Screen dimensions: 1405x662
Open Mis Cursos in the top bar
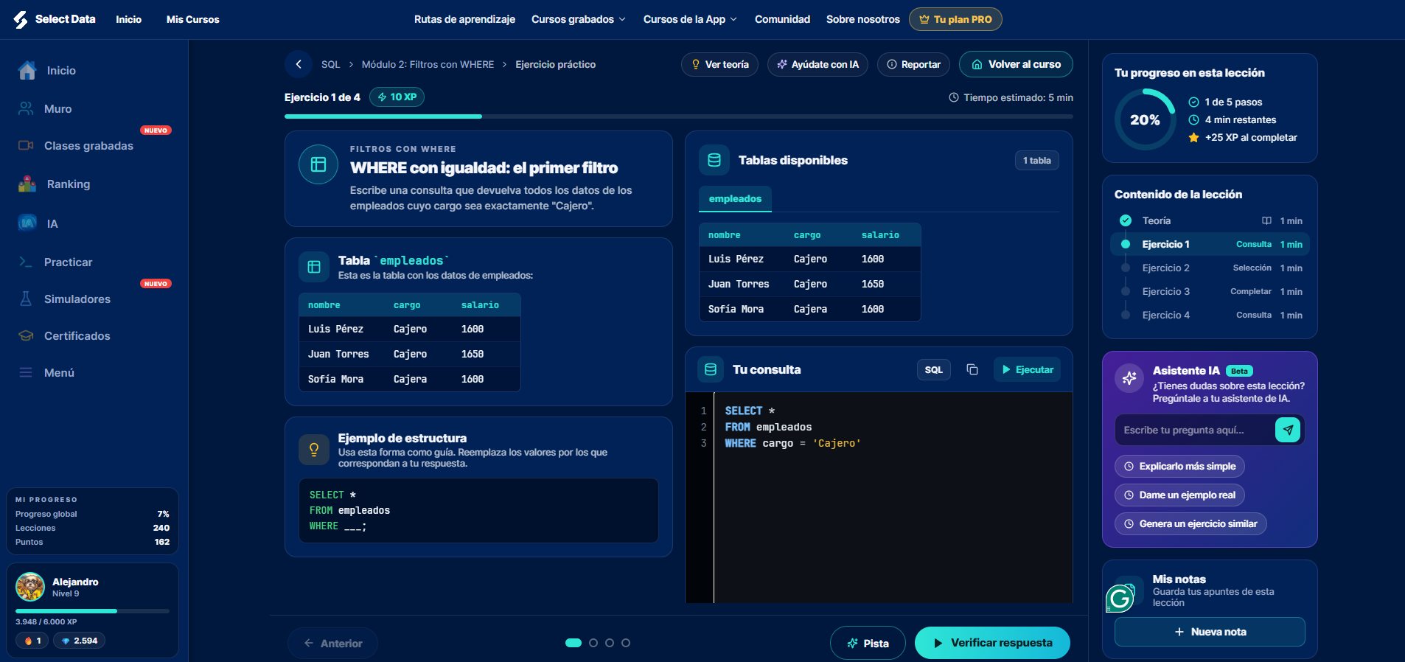click(x=192, y=19)
